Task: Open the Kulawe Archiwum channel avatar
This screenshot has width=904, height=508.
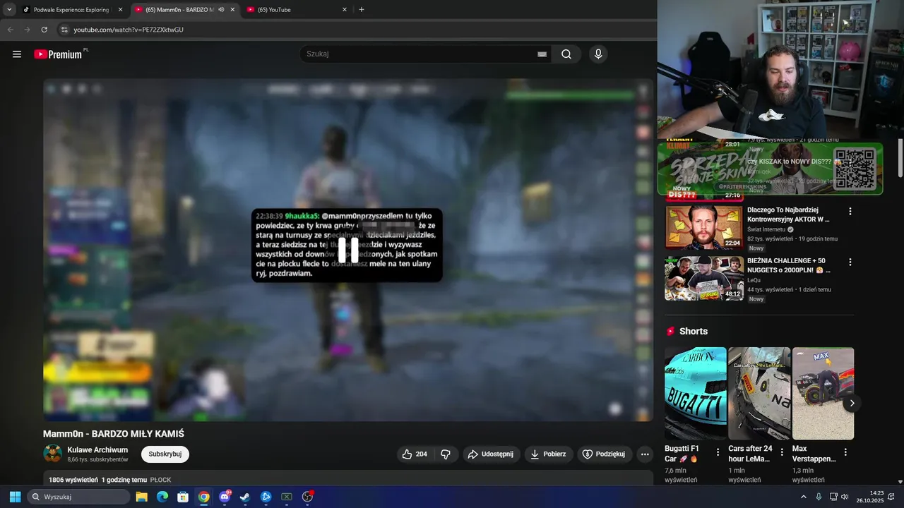Action: 52,454
